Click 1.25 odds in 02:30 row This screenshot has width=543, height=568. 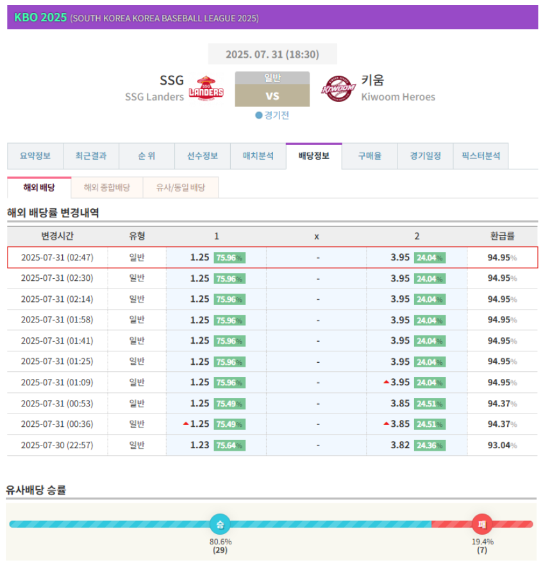[x=199, y=279]
